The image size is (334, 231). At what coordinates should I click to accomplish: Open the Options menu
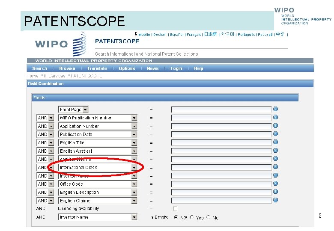pos(127,68)
